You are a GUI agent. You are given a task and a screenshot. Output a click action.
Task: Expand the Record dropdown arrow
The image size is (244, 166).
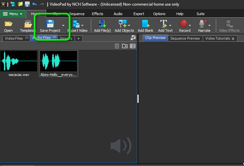point(190,25)
